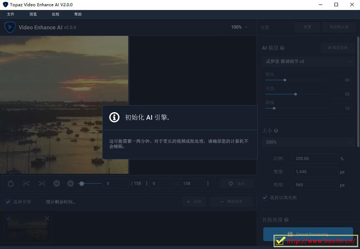Click the AI 模型 help question icon
The height and width of the screenshot is (249, 360).
click(x=282, y=48)
